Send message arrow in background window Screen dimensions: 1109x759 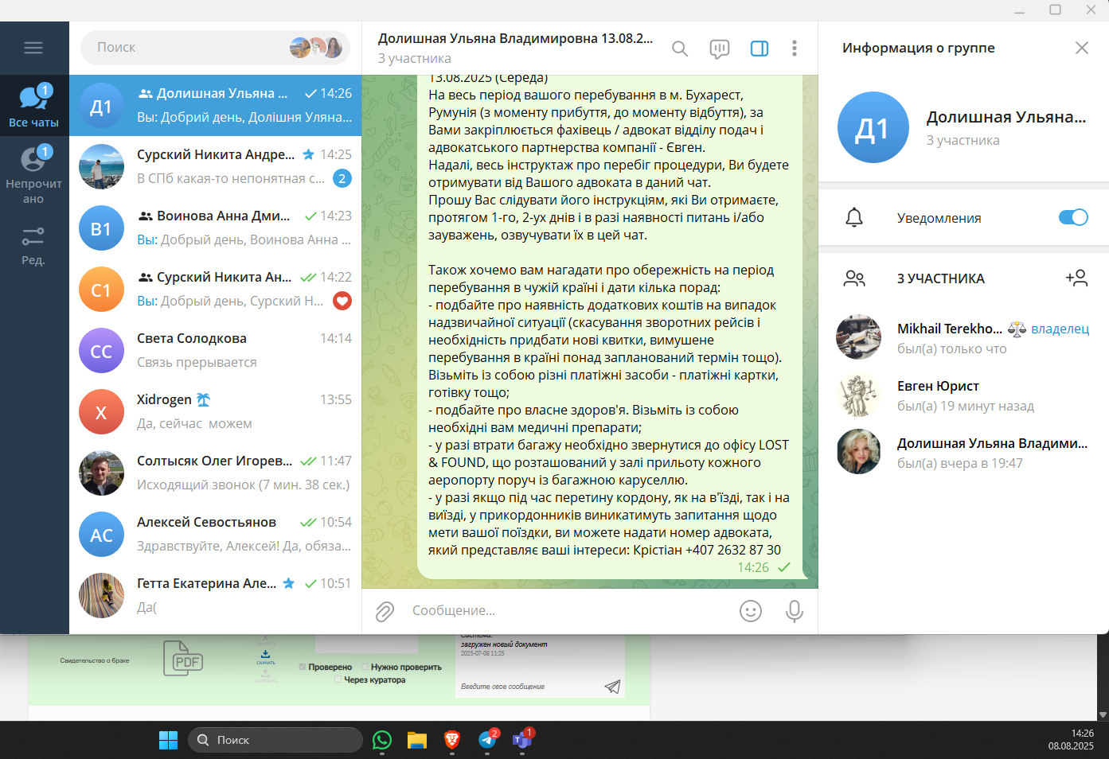(x=612, y=687)
